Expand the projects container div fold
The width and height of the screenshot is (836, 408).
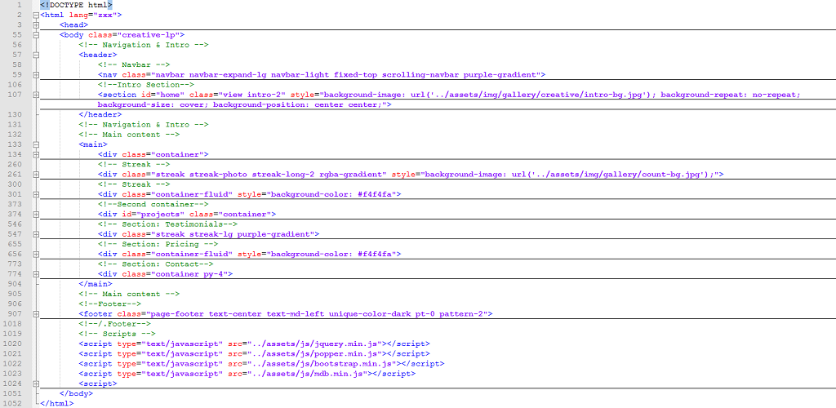(x=37, y=215)
